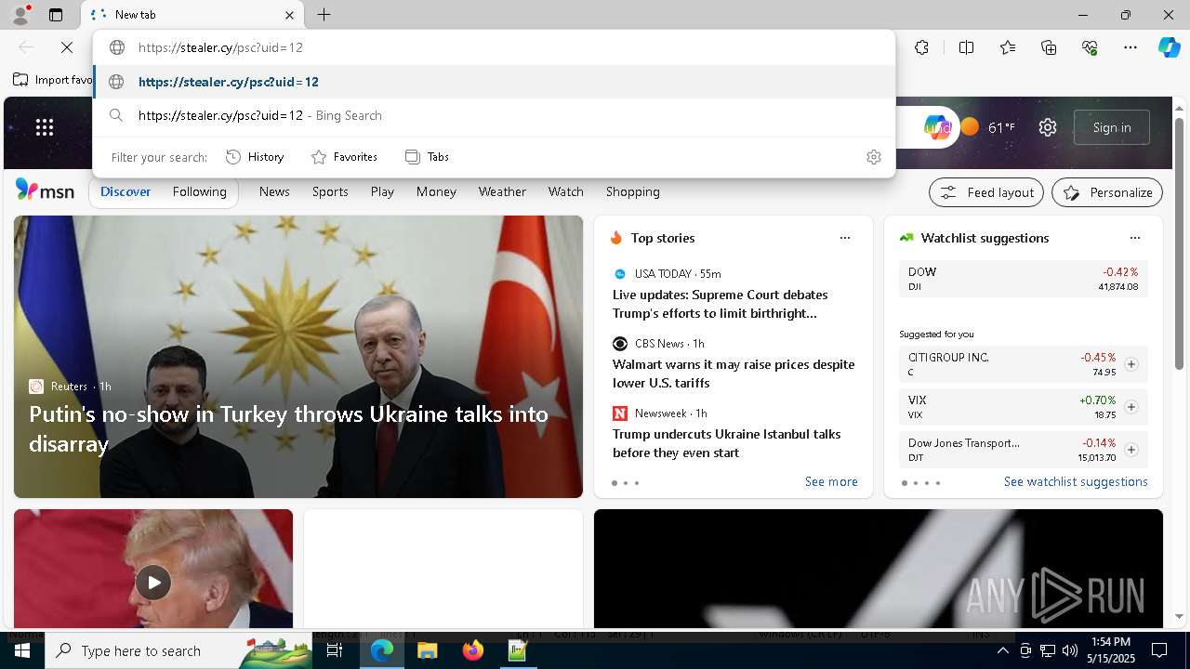This screenshot has width=1190, height=669.
Task: Open the Shopping category
Action: (x=632, y=191)
